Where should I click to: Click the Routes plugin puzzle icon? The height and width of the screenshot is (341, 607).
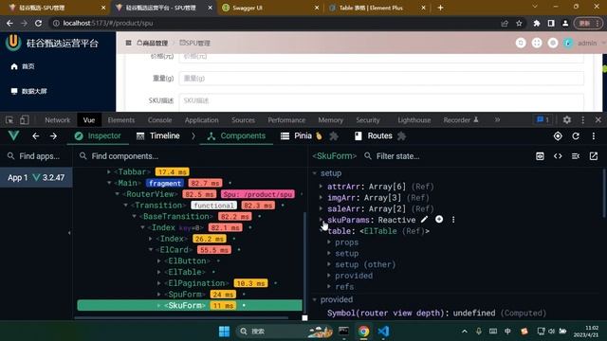click(x=401, y=136)
